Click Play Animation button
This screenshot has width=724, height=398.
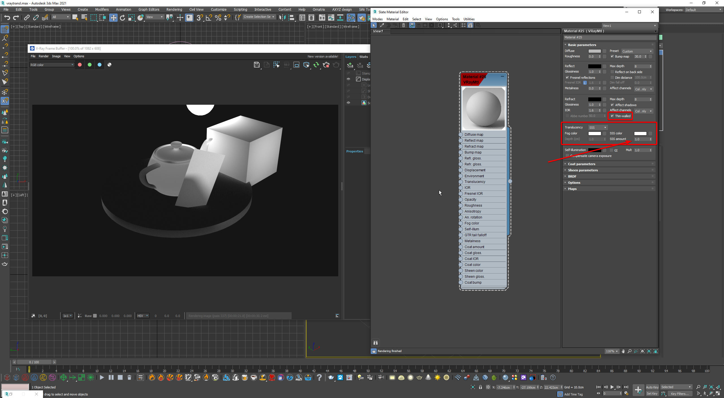coord(612,387)
